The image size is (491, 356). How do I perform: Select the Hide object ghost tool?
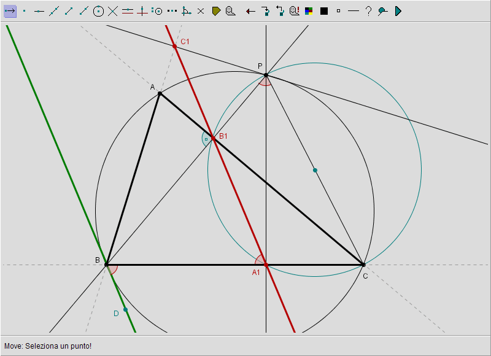[x=231, y=11]
